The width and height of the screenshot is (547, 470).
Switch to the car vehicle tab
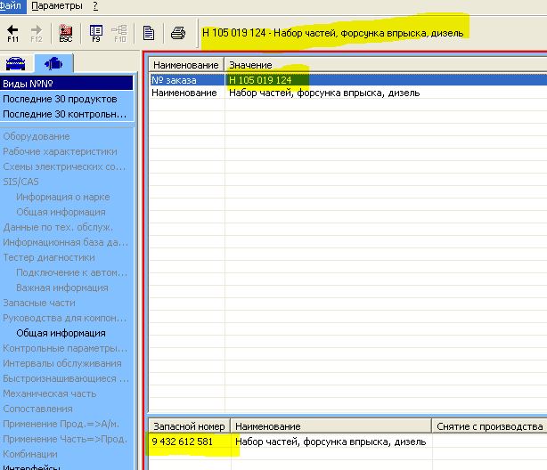(x=19, y=63)
